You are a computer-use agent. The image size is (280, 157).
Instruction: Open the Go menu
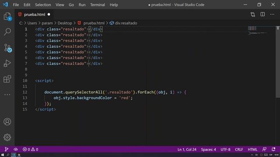(x=71, y=5)
